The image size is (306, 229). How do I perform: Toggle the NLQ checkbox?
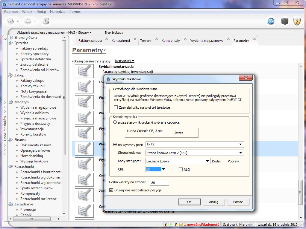tap(181, 170)
